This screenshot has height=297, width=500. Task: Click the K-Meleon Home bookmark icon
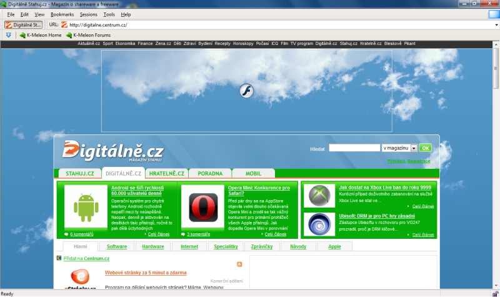click(22, 35)
